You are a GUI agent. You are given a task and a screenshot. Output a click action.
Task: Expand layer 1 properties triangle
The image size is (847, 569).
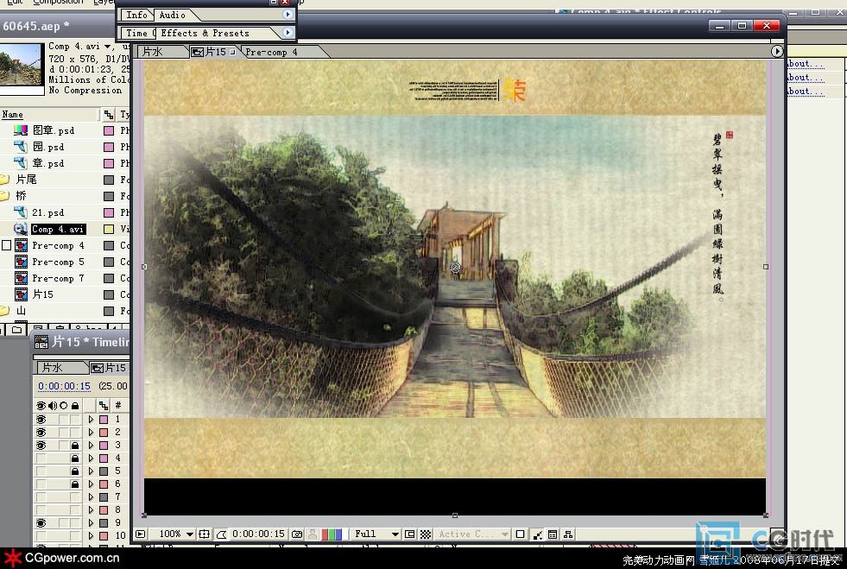click(91, 420)
